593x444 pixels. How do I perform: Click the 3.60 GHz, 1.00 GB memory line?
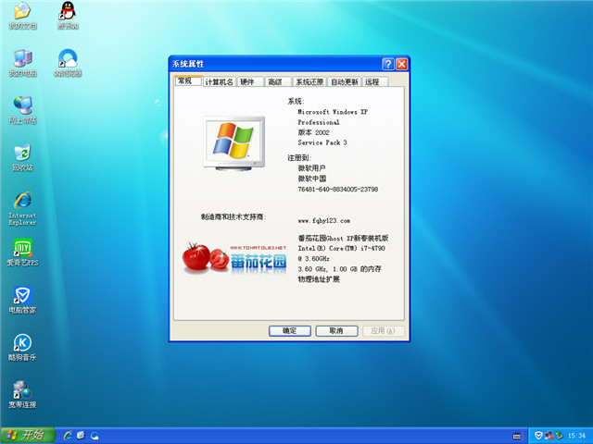(x=340, y=269)
